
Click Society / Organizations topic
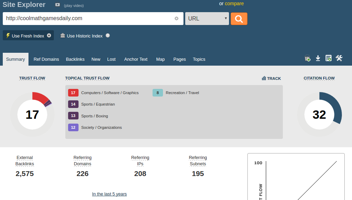[101, 127]
